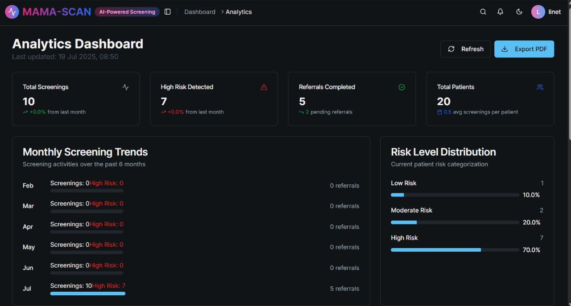Click the High Risk warning triangle icon

264,87
